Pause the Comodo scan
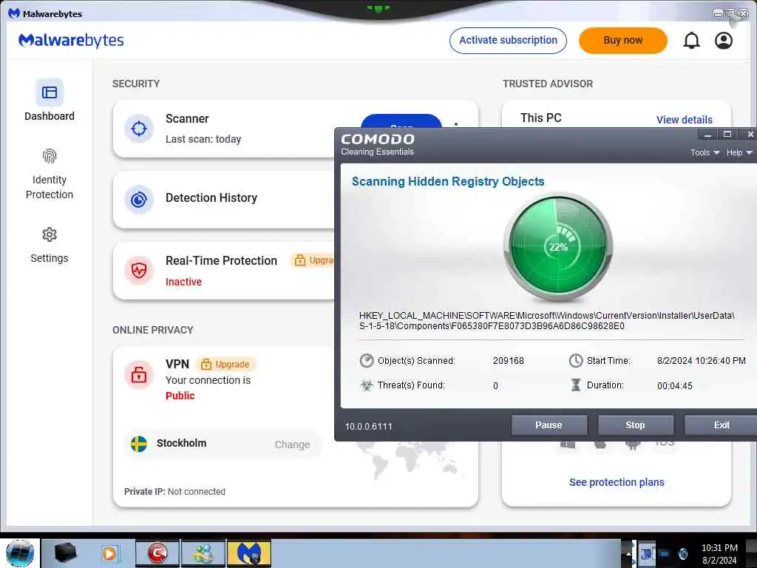Viewport: 757px width, 568px height. (549, 425)
